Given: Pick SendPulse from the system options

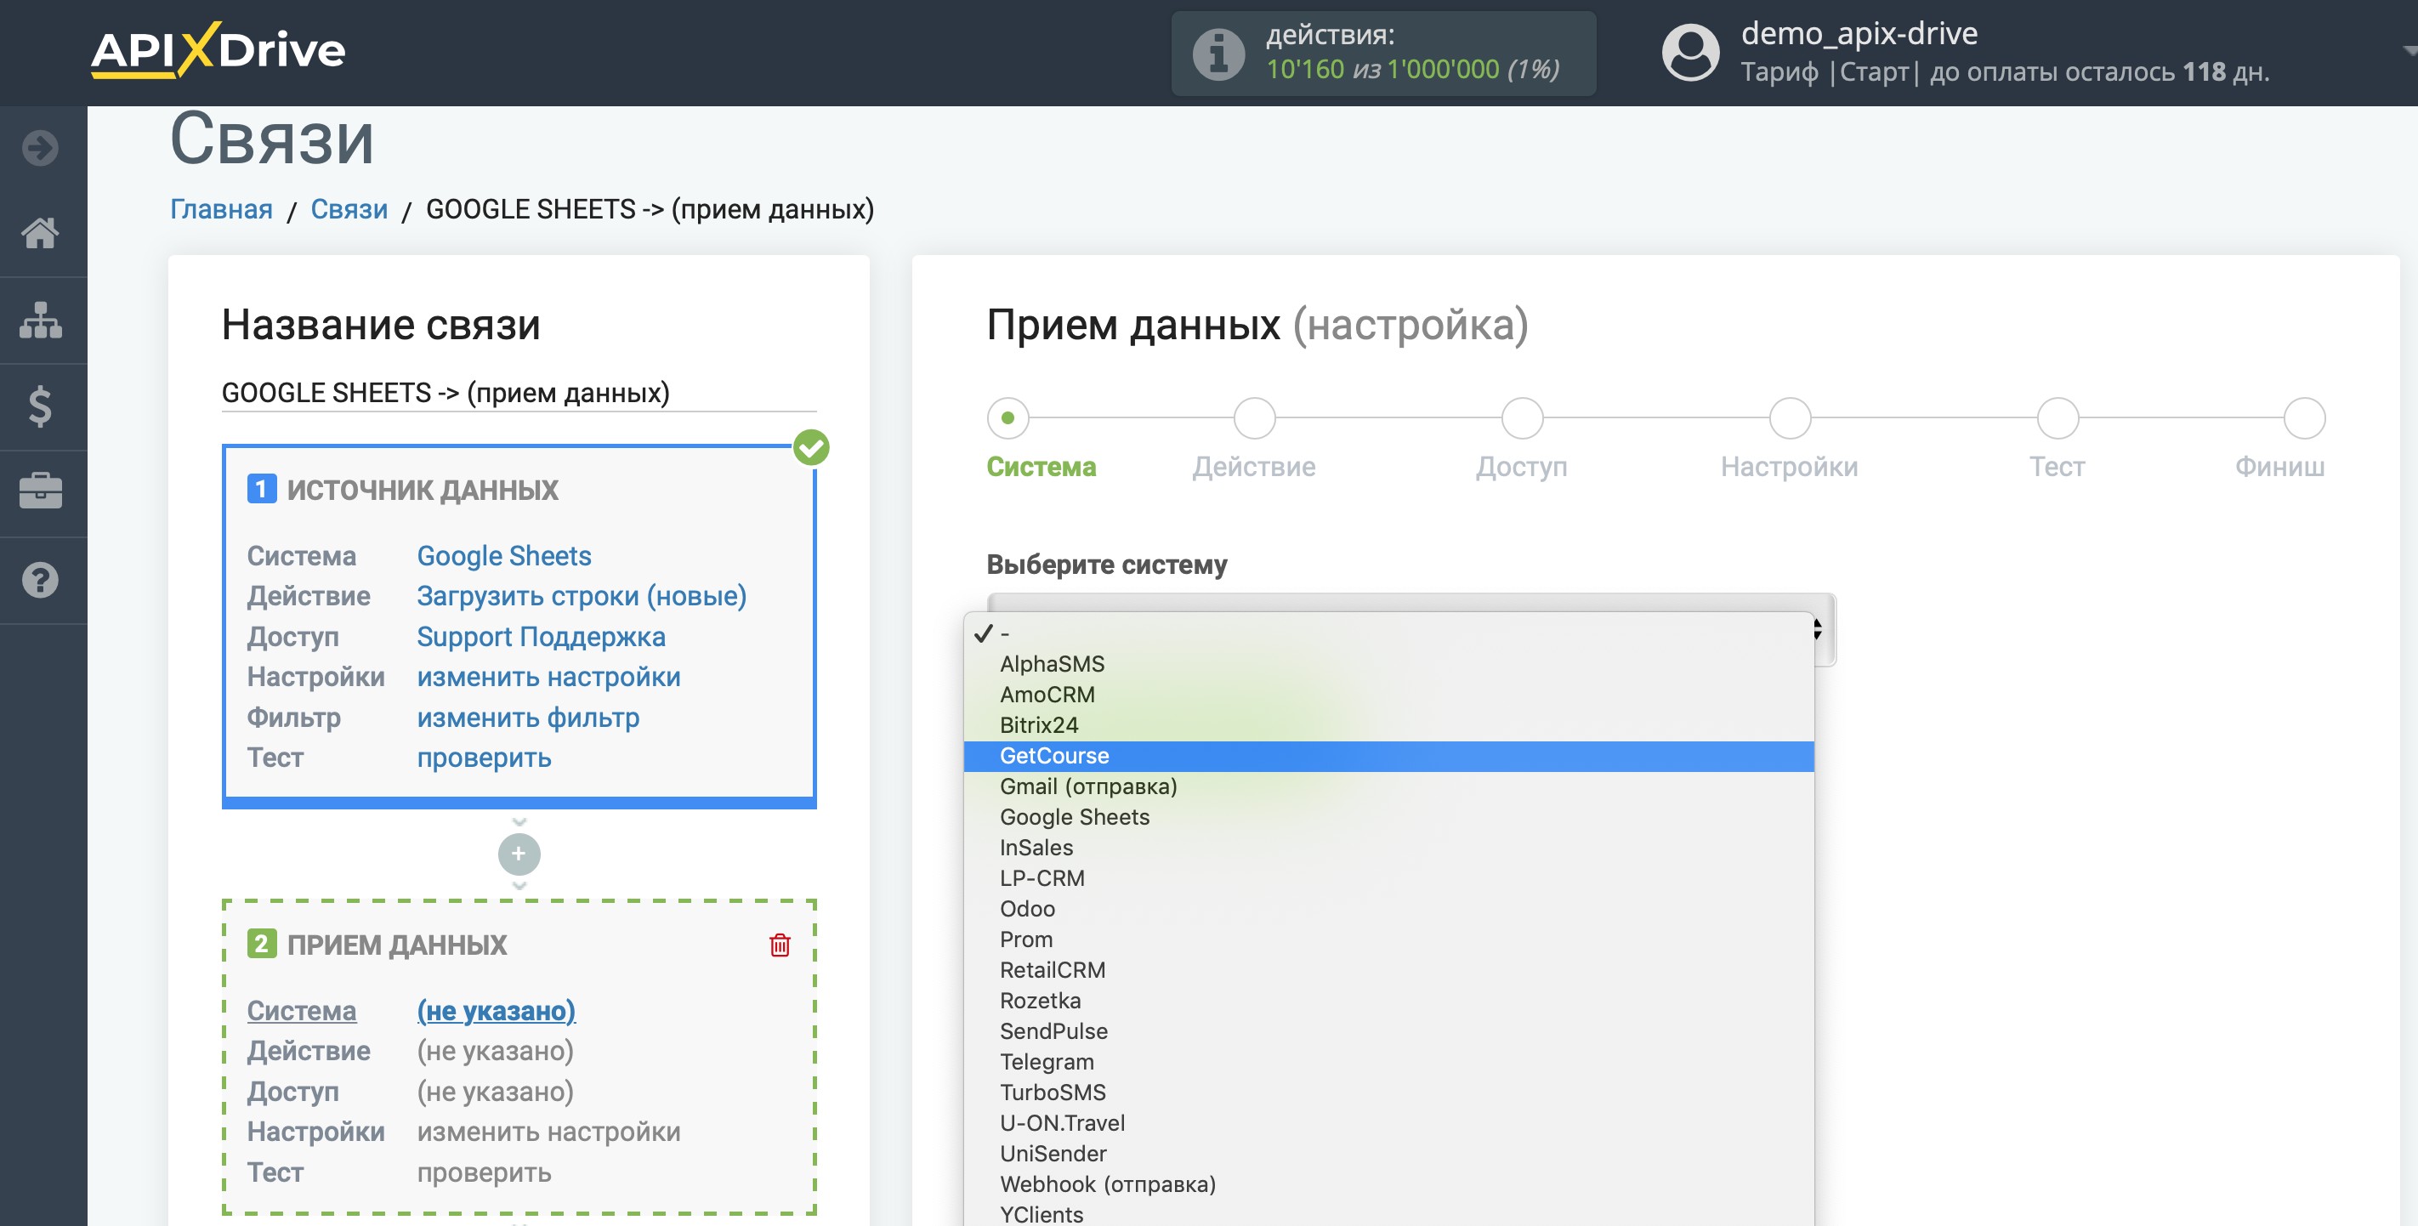Looking at the screenshot, I should tap(1388, 1031).
